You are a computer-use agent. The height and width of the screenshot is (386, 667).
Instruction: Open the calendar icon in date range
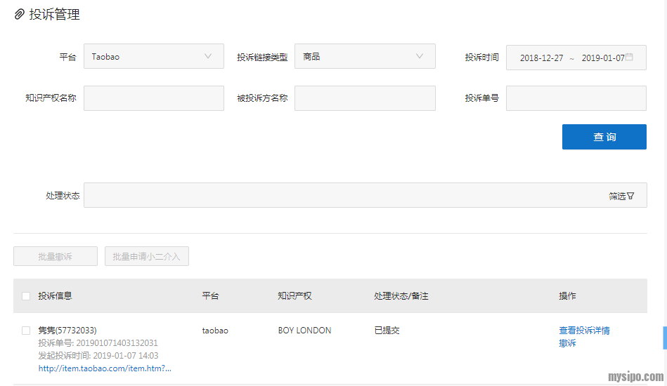coord(629,58)
